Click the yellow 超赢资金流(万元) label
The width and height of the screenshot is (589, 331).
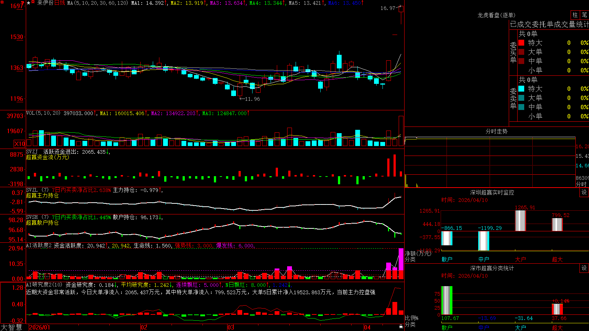pyautogui.click(x=47, y=157)
